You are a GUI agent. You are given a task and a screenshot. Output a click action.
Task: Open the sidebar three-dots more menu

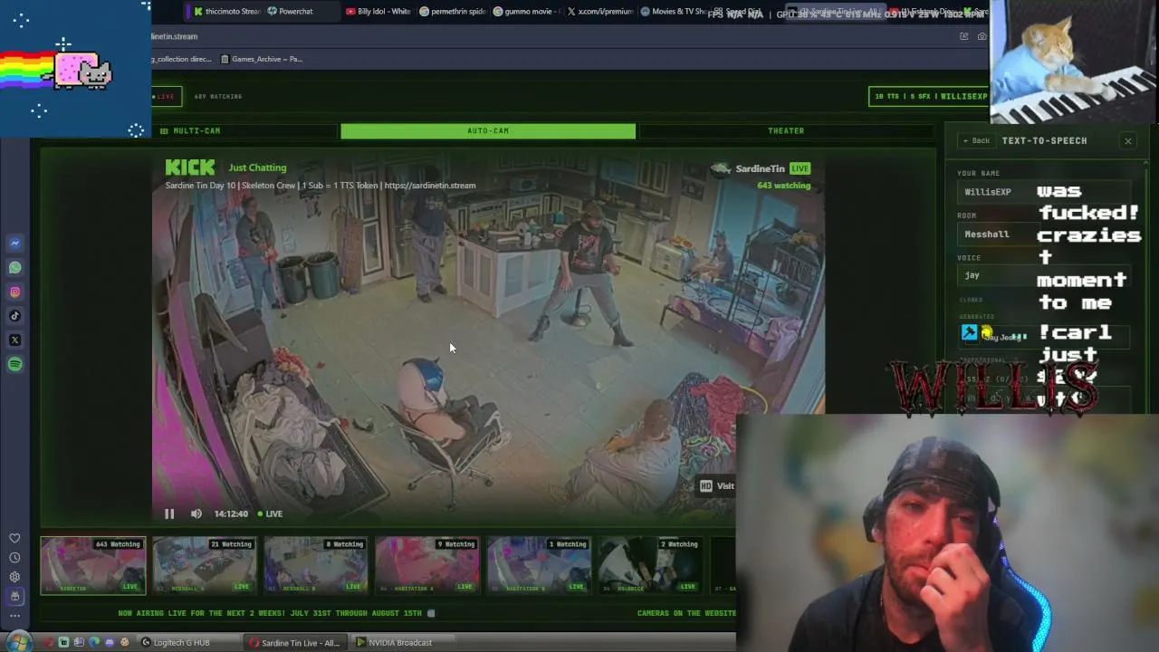(x=14, y=616)
